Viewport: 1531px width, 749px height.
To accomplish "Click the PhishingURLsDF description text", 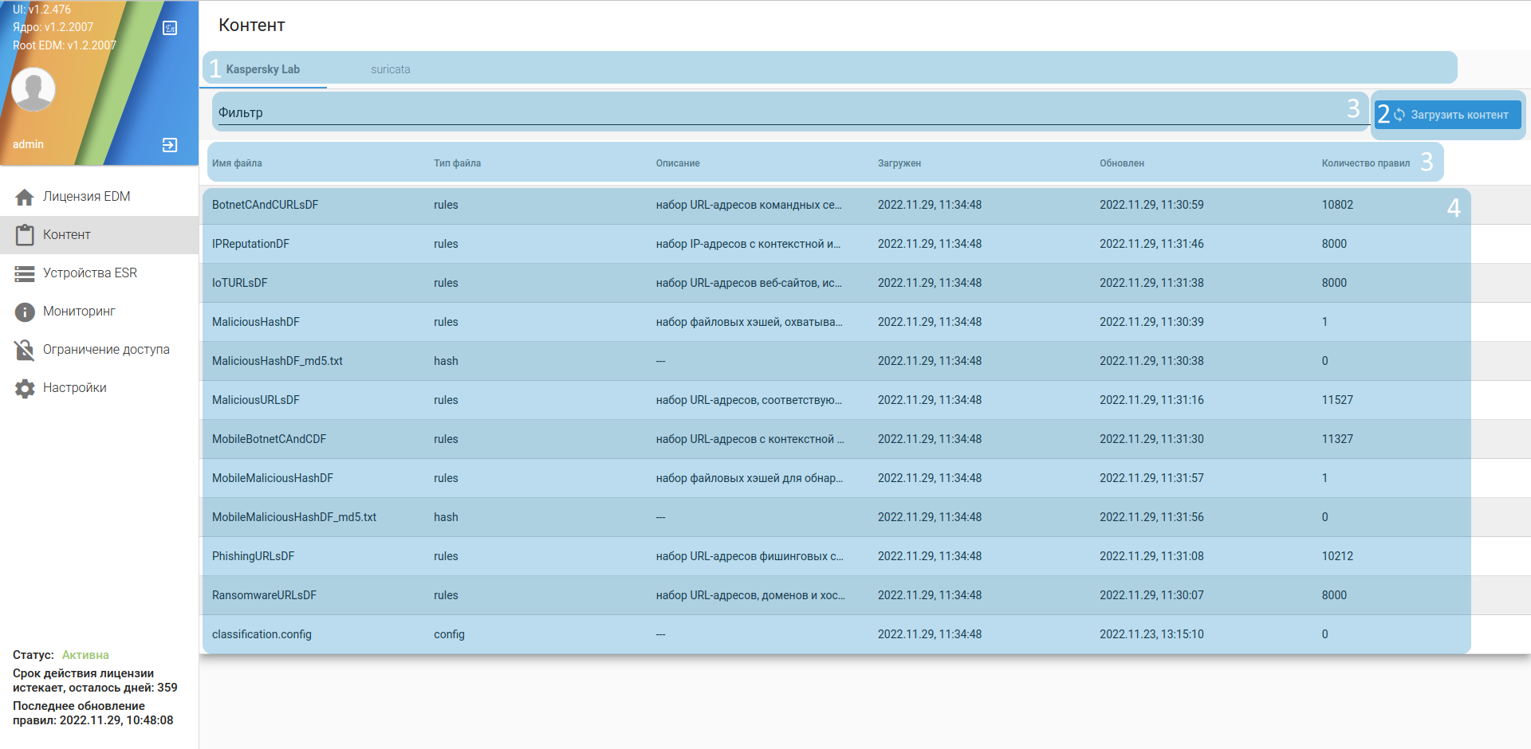I will point(750,556).
